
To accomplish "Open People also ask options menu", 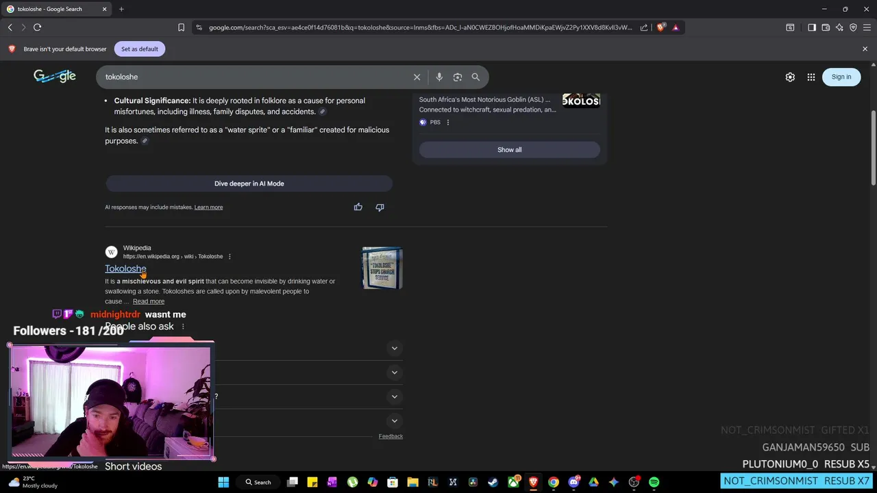I will point(183,327).
